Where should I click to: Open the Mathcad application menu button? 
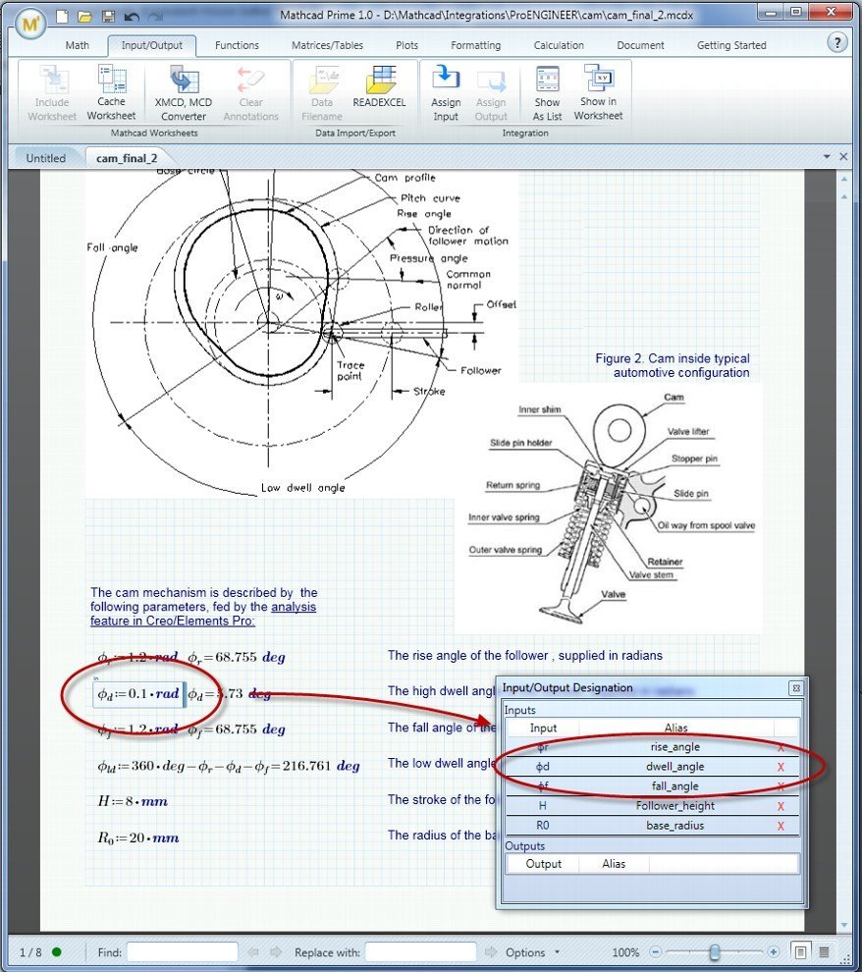click(31, 22)
